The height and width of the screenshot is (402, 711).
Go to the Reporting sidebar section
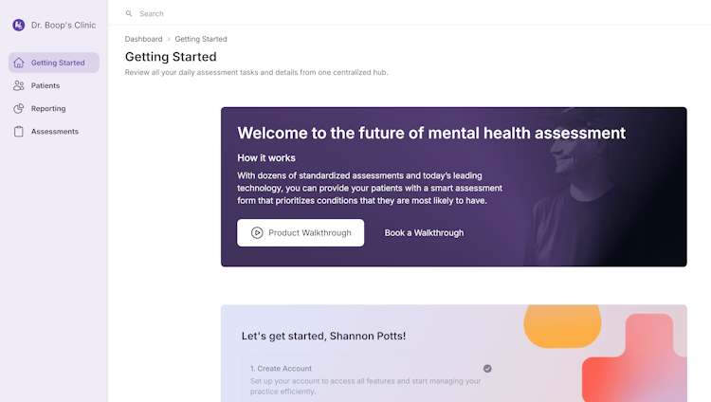pos(48,108)
